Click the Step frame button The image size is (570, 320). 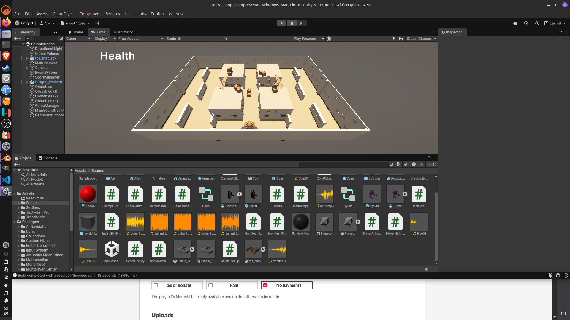click(302, 23)
